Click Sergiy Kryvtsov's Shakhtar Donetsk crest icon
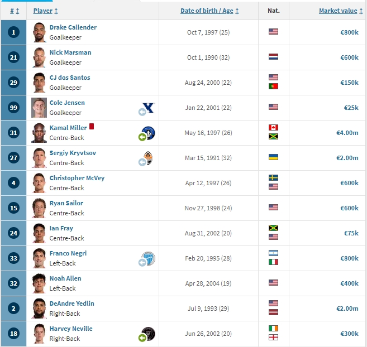The width and height of the screenshot is (367, 347). click(148, 158)
